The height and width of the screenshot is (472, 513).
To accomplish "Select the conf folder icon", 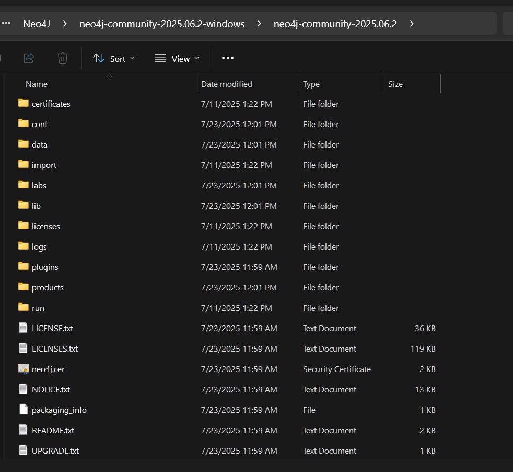I will pyautogui.click(x=23, y=123).
